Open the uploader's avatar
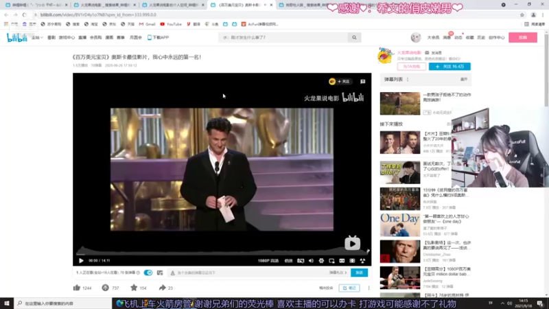Viewport: 549px width, 309px height. (386, 56)
